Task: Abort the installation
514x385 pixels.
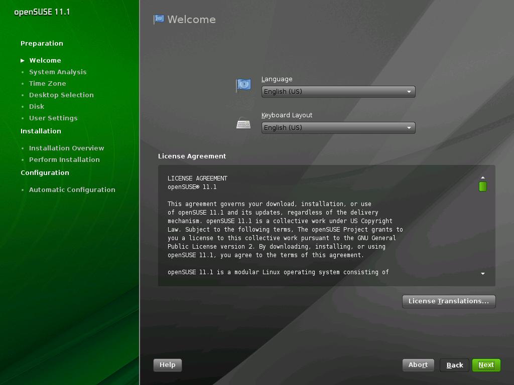Action: 418,365
